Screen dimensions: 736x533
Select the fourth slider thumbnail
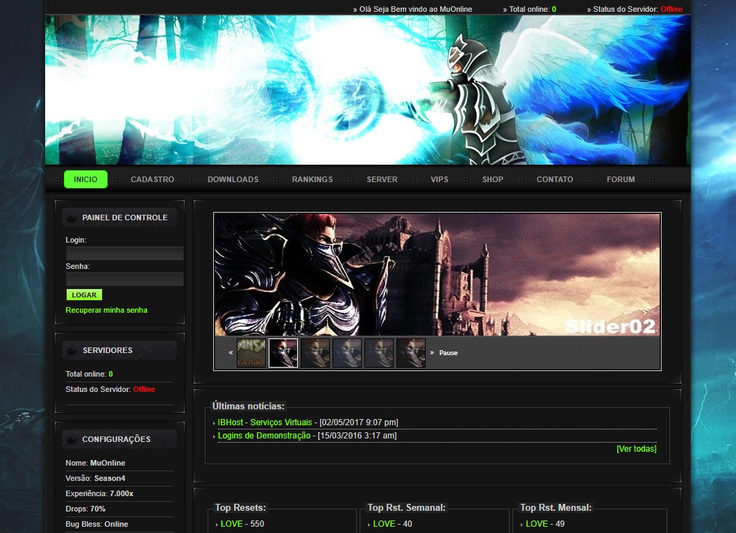347,353
